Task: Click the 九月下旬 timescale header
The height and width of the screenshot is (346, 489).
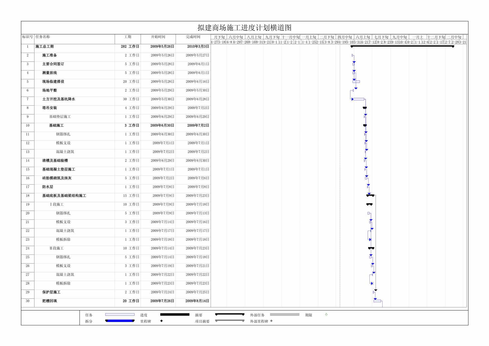Action: (x=272, y=37)
